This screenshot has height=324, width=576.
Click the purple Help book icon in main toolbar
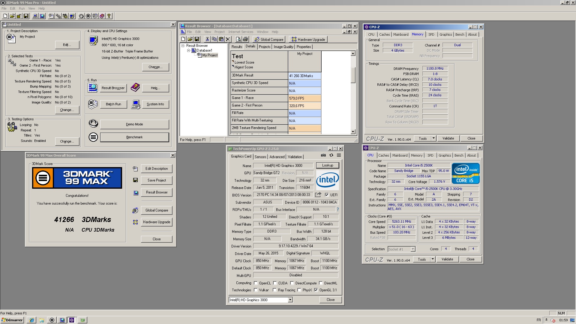(x=102, y=16)
